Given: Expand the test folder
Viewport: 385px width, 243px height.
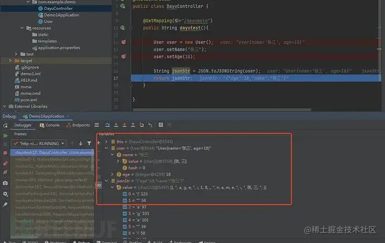Looking at the screenshot, I should coord(16,54).
